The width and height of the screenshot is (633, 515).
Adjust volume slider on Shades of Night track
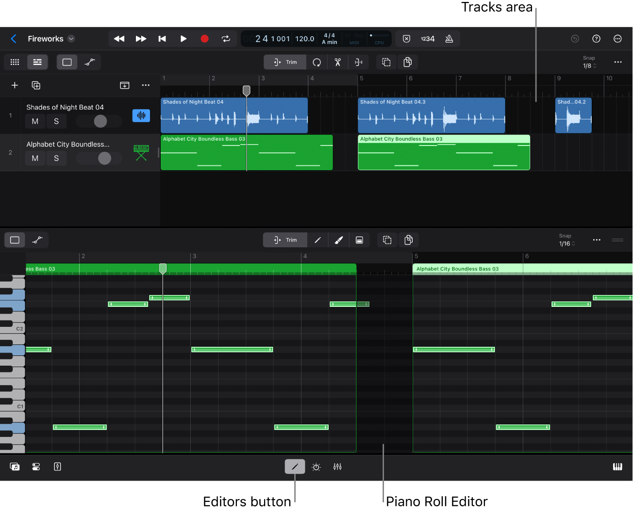pos(100,121)
